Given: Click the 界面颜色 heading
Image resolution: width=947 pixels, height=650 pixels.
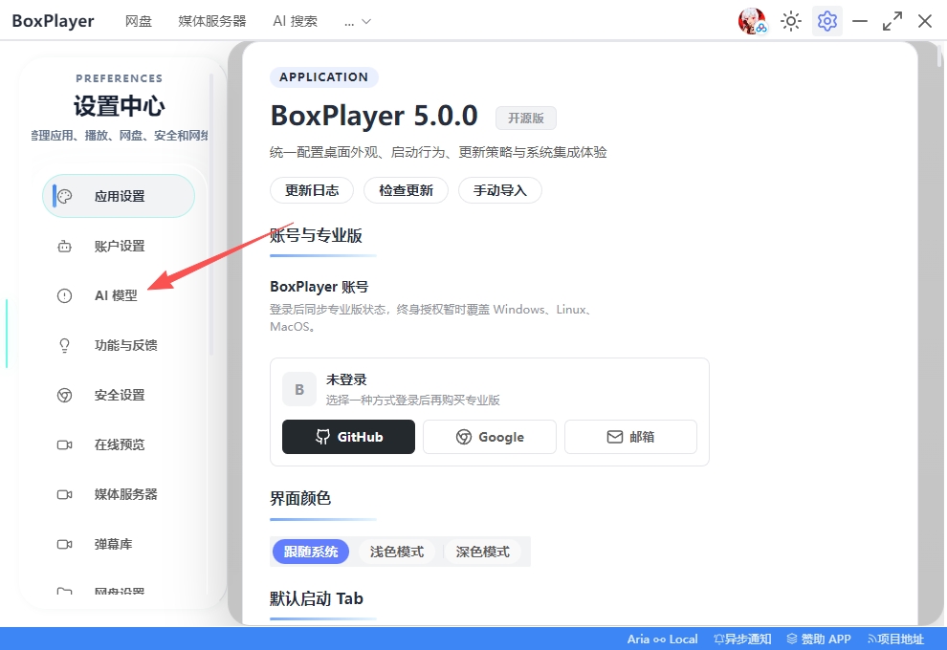Looking at the screenshot, I should (x=300, y=499).
